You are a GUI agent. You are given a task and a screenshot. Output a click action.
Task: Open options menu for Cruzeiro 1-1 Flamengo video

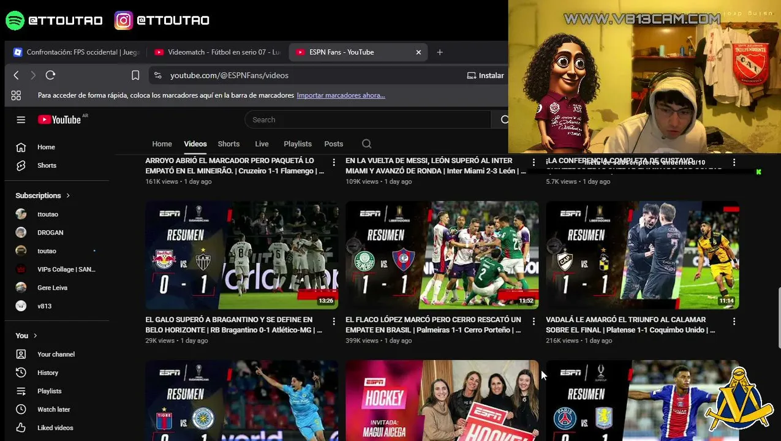pos(334,162)
